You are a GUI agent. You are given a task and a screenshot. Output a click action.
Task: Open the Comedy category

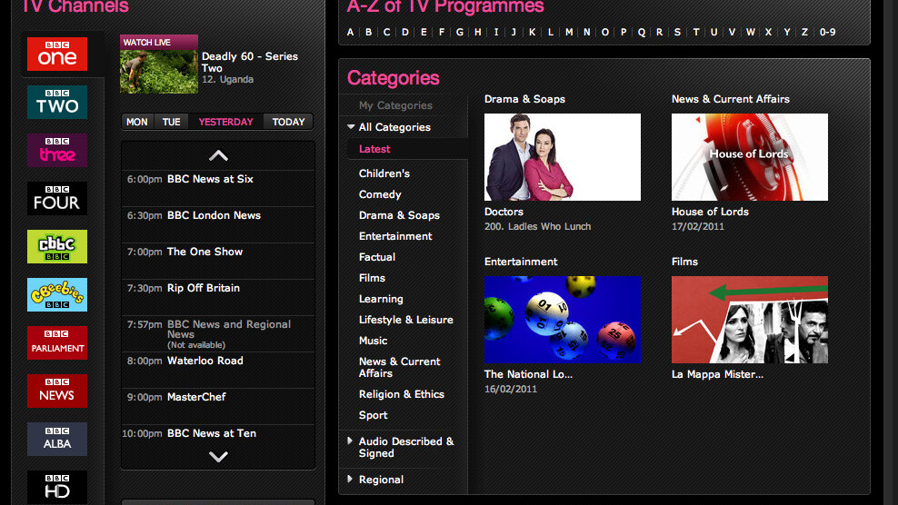(380, 194)
